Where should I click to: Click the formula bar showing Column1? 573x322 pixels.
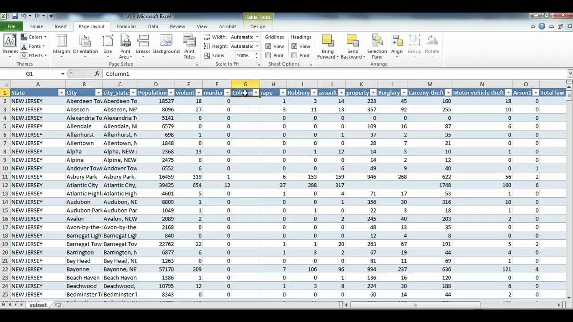point(335,74)
